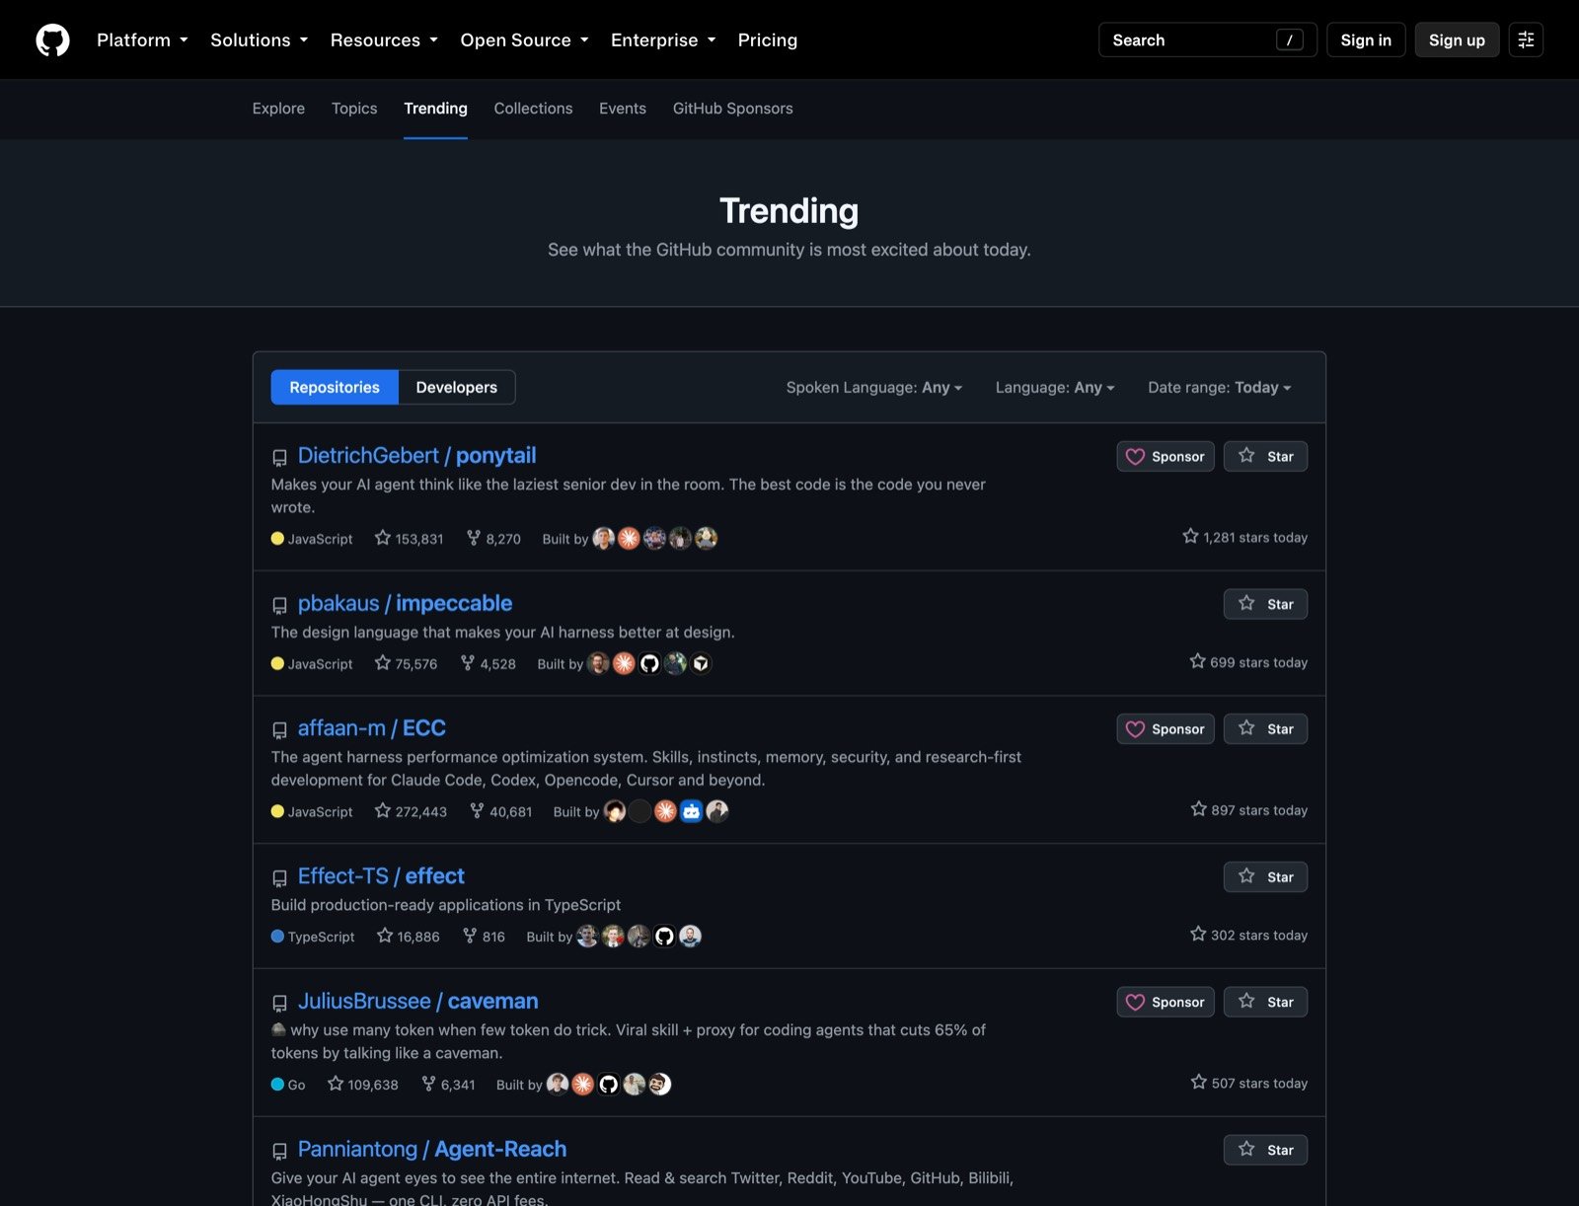Image resolution: width=1579 pixels, height=1206 pixels.
Task: Star the Effect-TS/effect repository
Action: 1265,877
